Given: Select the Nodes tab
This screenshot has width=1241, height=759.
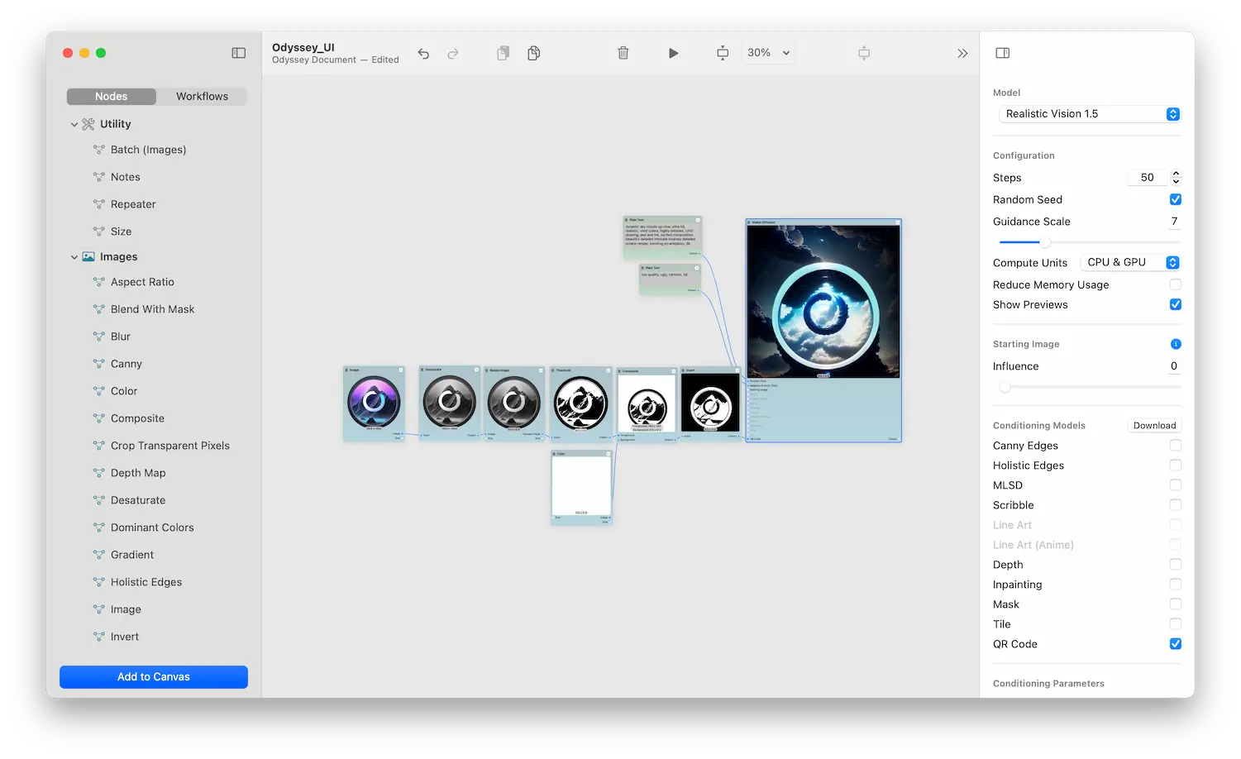Looking at the screenshot, I should 111,96.
